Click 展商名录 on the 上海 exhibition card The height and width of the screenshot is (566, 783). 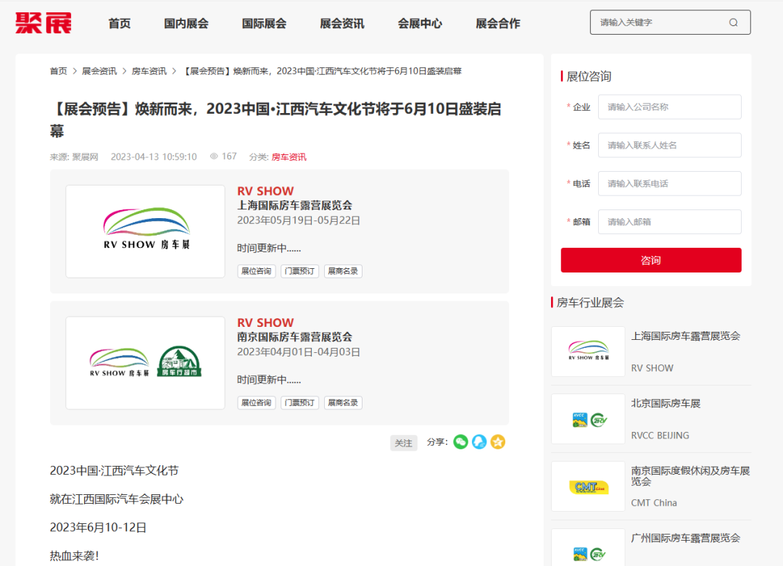pos(343,271)
